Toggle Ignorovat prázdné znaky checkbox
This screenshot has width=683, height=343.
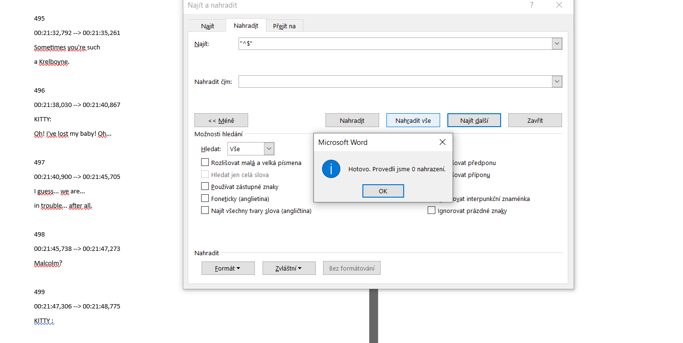(x=431, y=211)
